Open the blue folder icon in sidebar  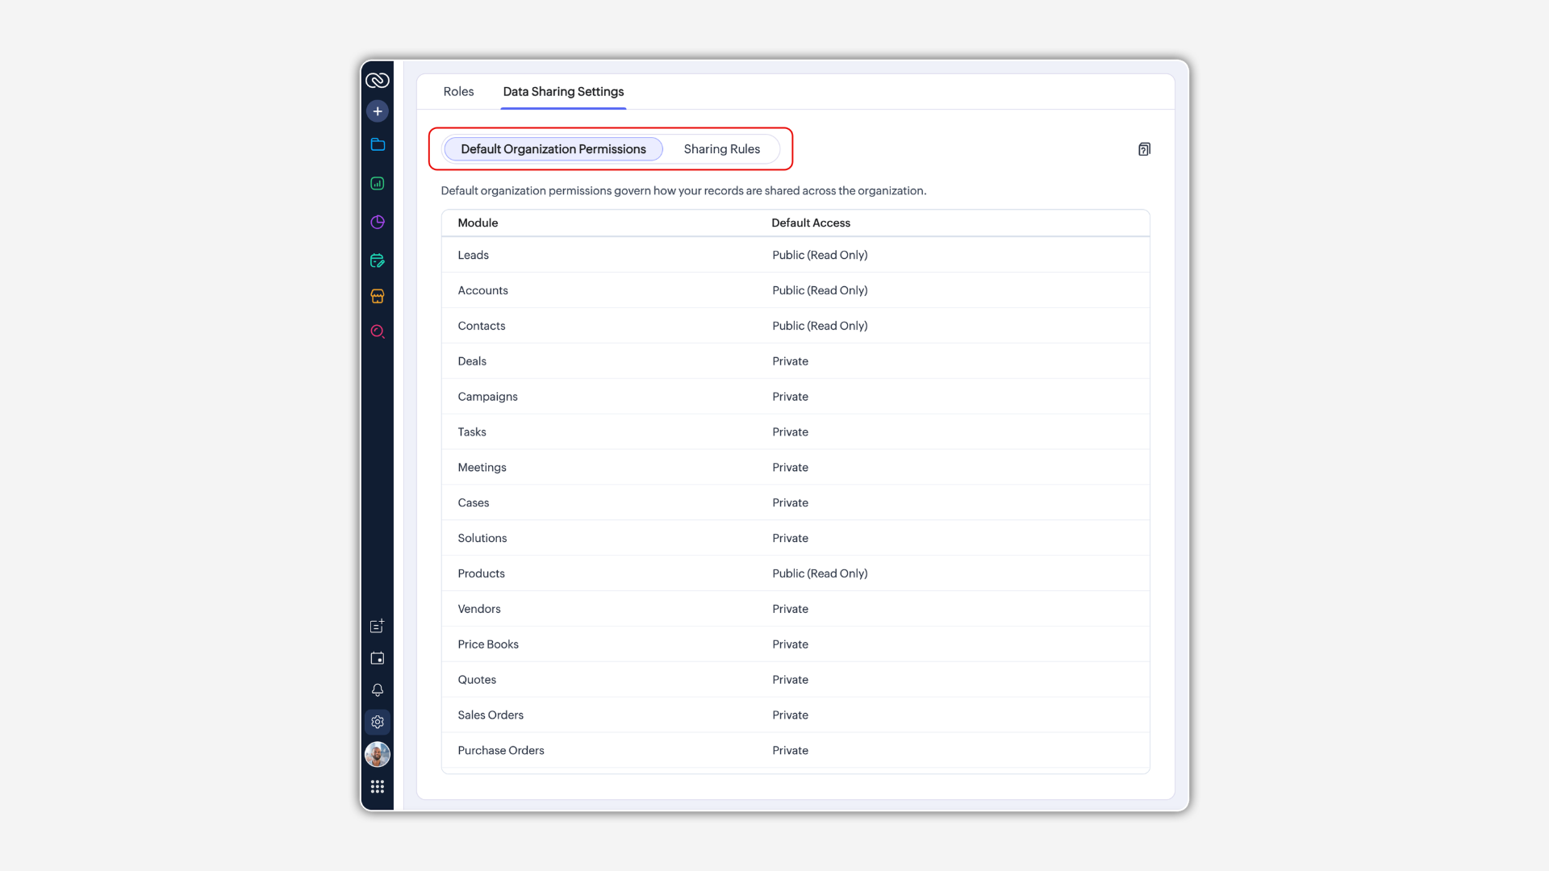tap(377, 145)
